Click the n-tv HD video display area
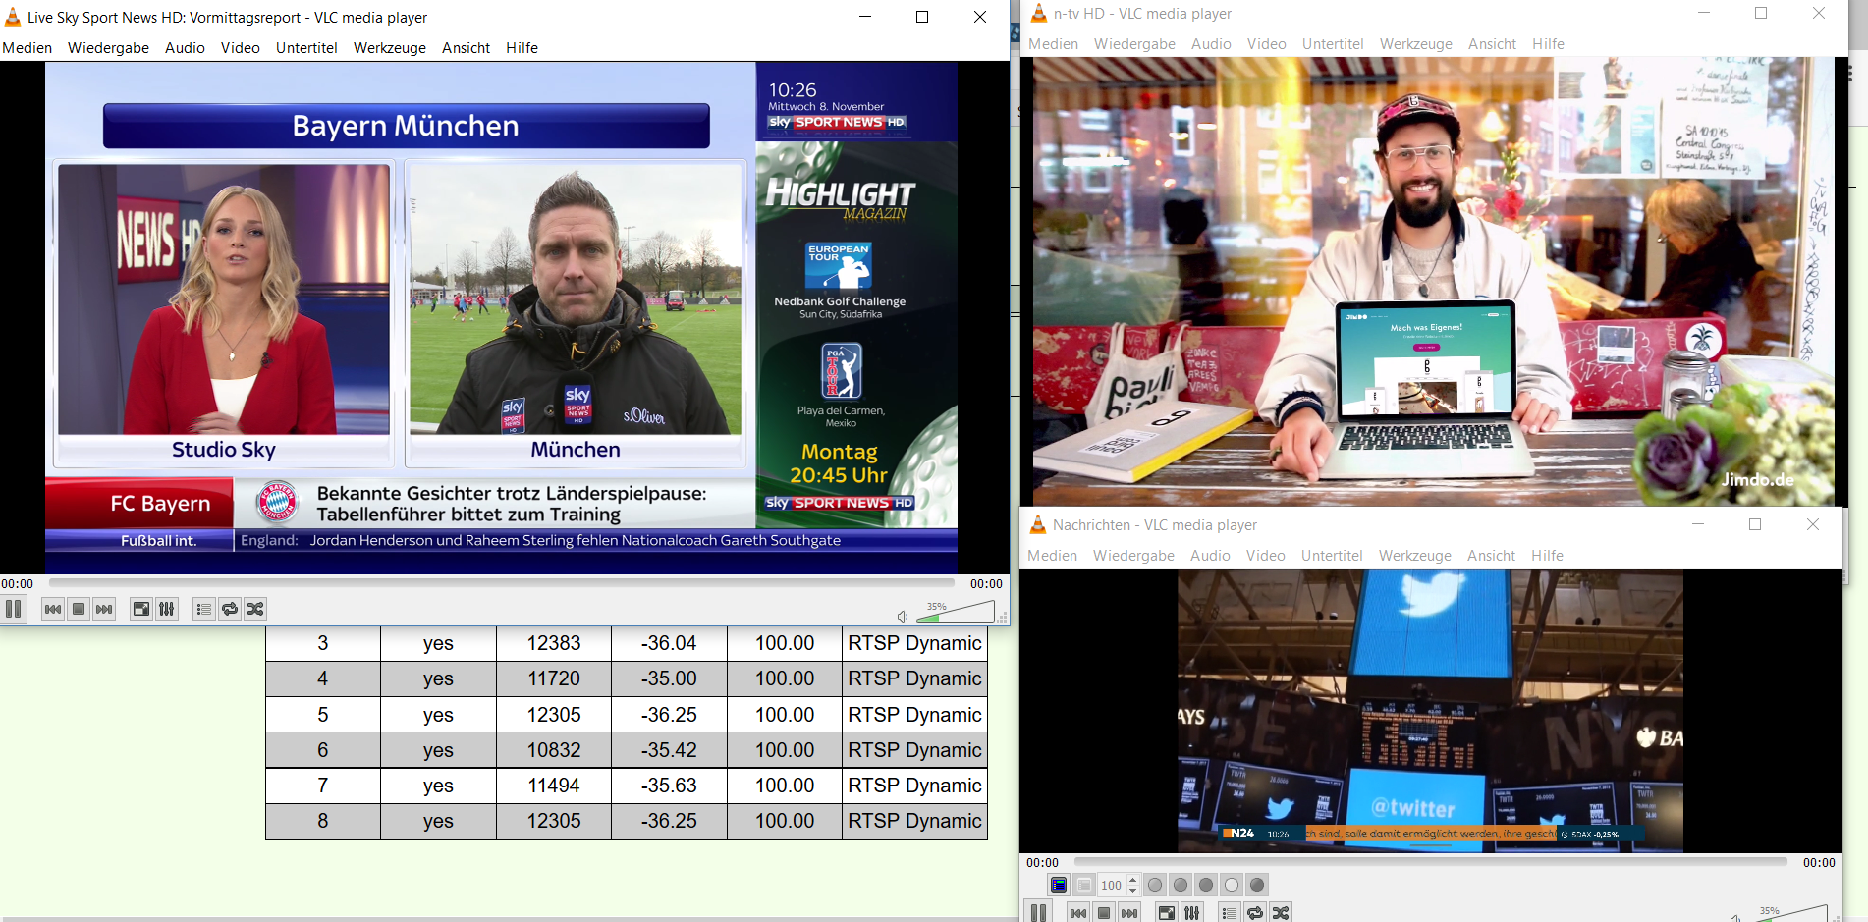The width and height of the screenshot is (1868, 922). tap(1433, 281)
